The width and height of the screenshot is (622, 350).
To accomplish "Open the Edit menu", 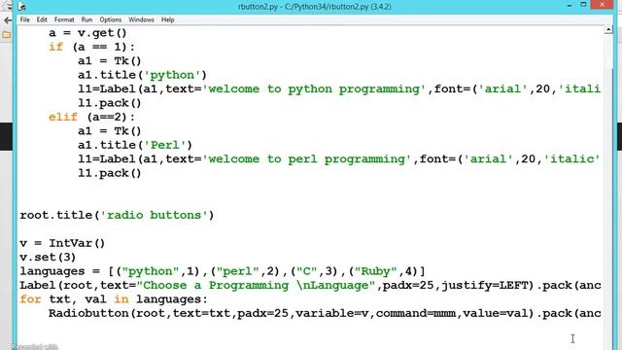I will (42, 19).
